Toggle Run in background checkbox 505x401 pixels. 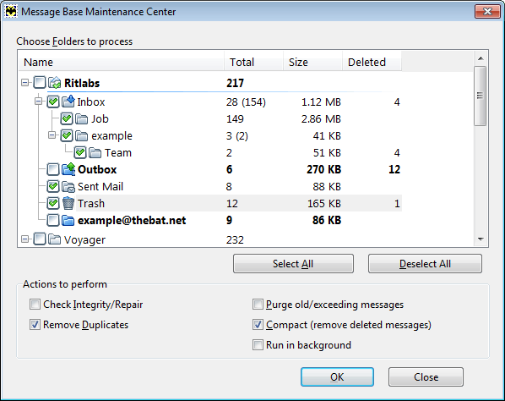click(x=258, y=345)
